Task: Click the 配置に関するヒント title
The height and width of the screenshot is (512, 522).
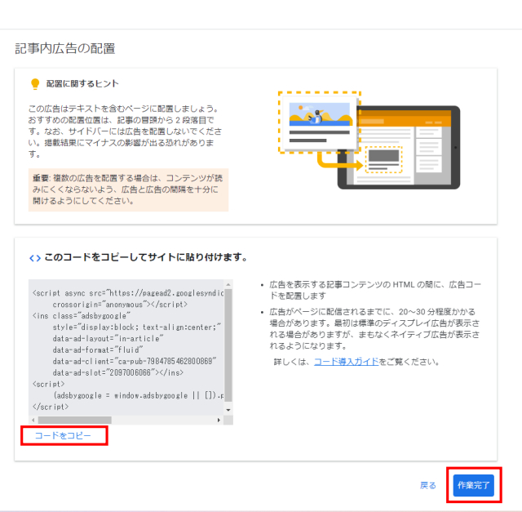Action: [82, 83]
